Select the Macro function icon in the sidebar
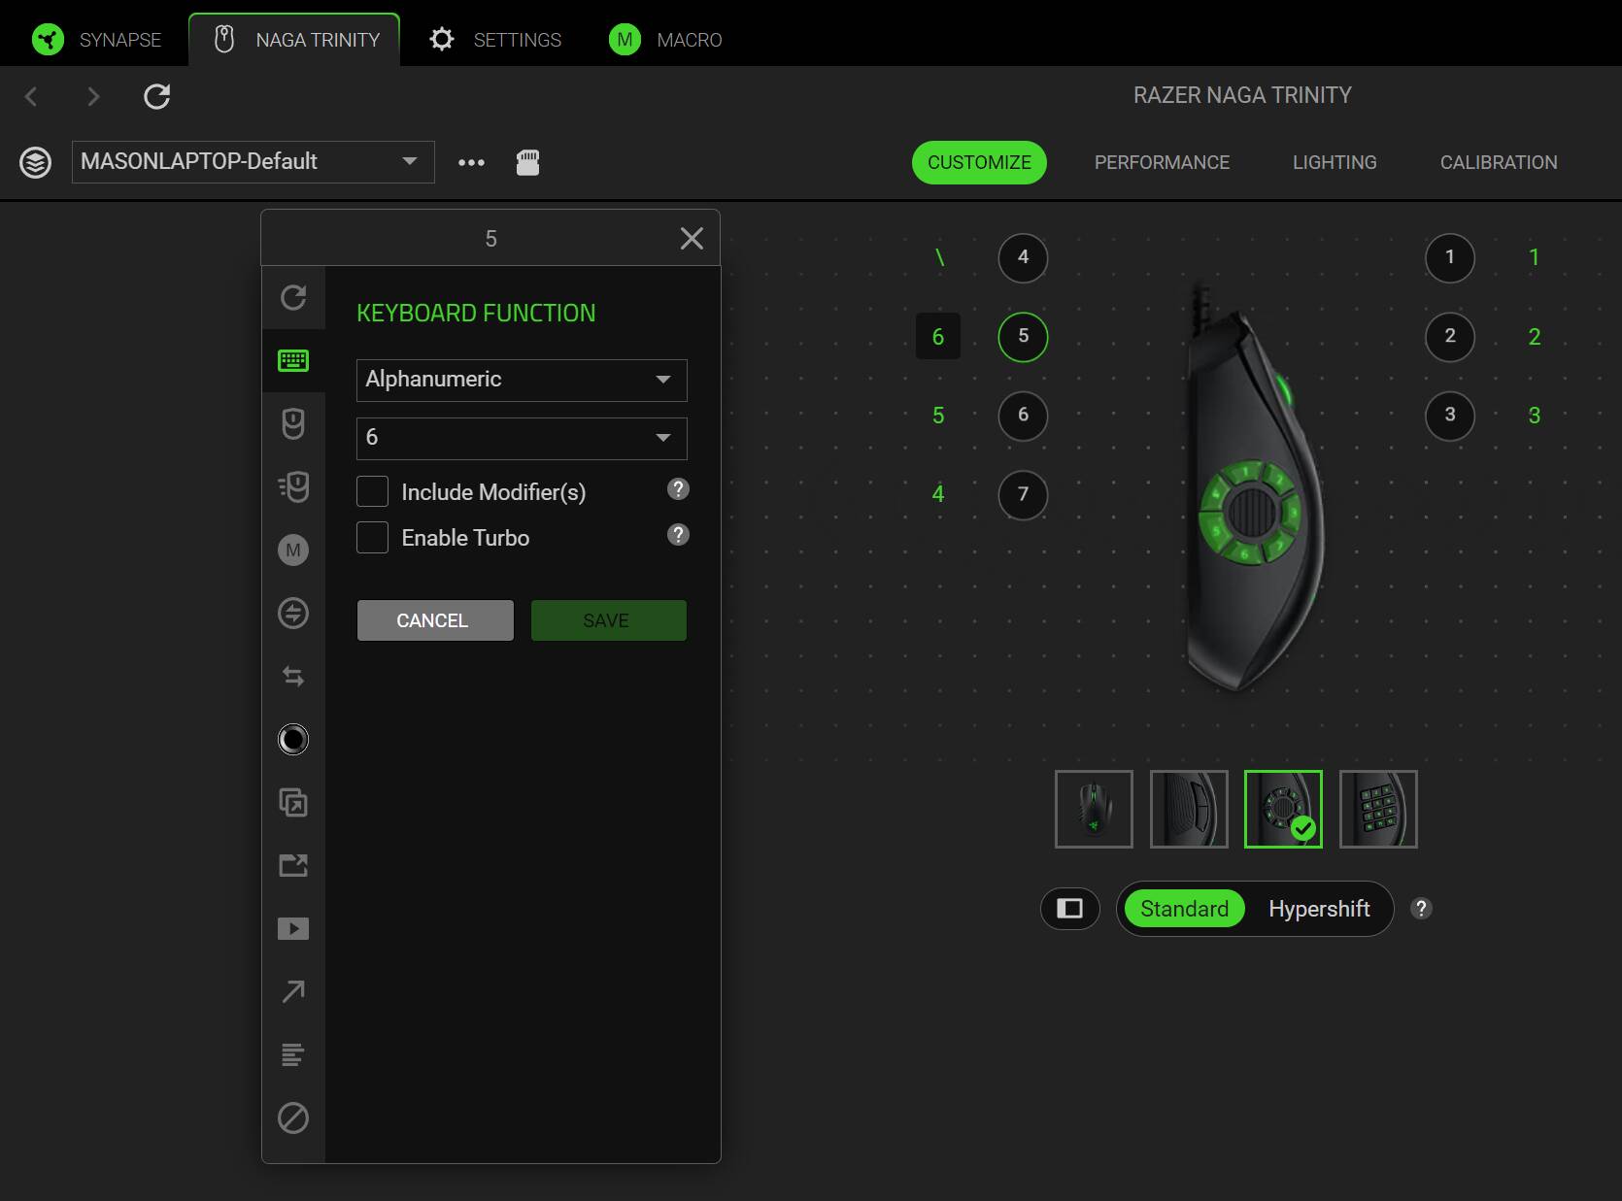The height and width of the screenshot is (1201, 1622). [x=293, y=550]
